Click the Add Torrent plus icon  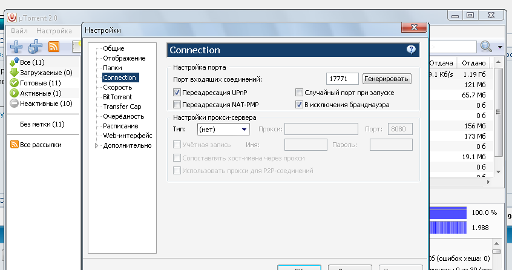(x=16, y=47)
